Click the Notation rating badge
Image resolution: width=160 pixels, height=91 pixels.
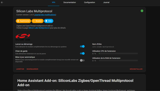coord(37,21)
